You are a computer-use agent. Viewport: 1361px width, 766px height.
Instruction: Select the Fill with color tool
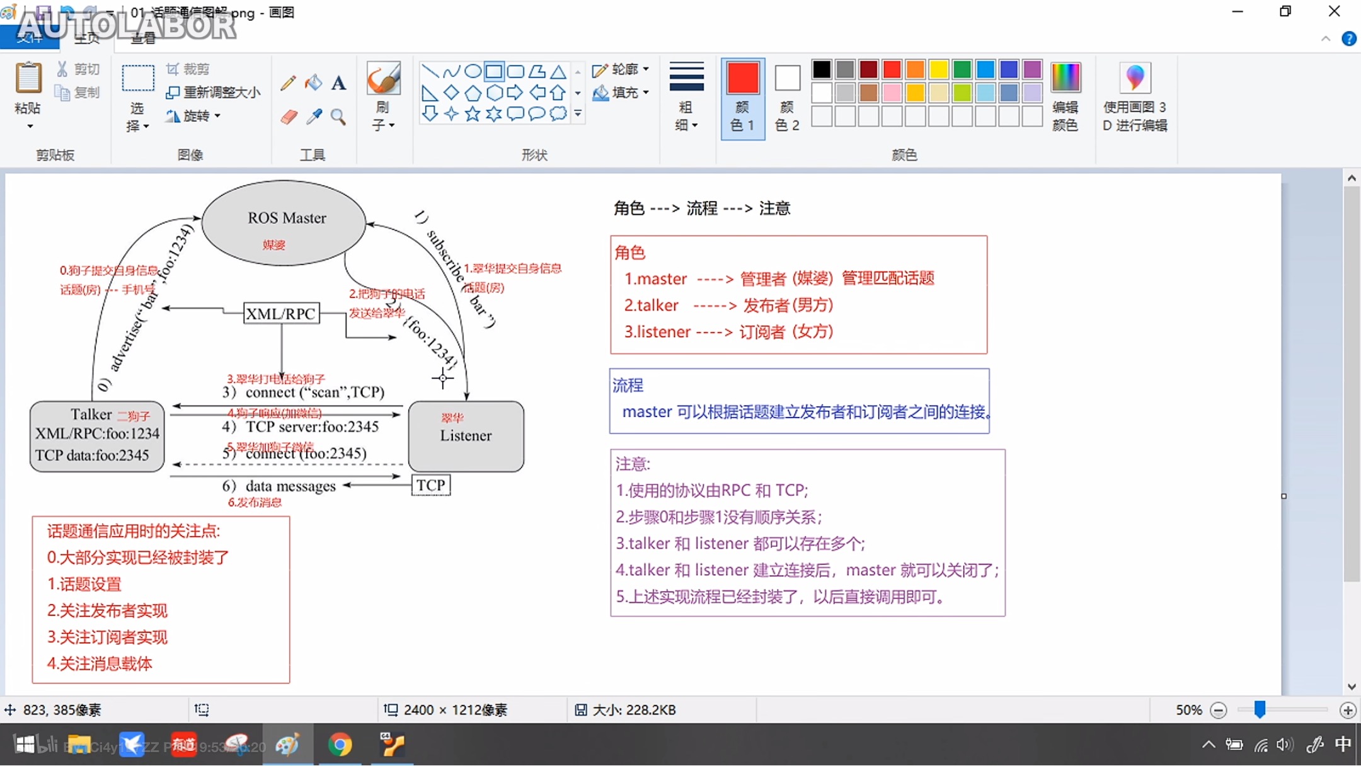tap(313, 83)
